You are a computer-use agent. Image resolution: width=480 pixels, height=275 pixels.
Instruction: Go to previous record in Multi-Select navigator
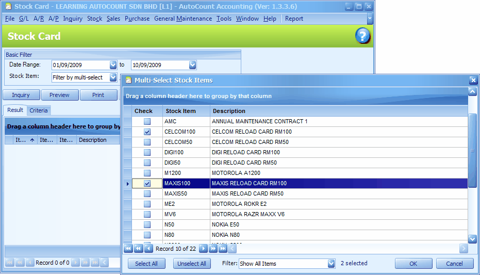point(148,248)
